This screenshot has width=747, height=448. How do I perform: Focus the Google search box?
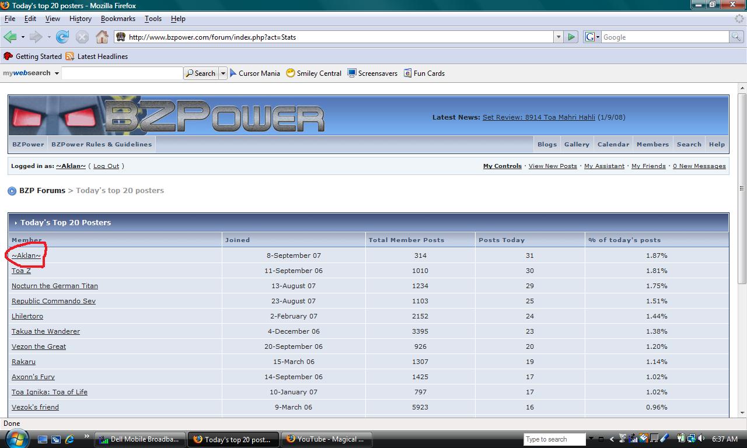[665, 37]
